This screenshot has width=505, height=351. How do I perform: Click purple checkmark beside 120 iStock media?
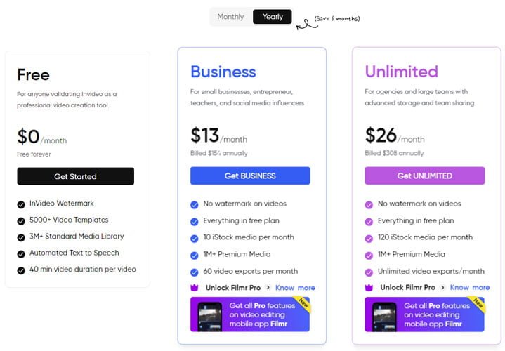click(x=369, y=239)
